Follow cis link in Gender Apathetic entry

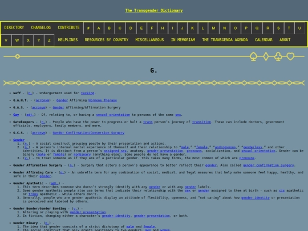(282, 191)
